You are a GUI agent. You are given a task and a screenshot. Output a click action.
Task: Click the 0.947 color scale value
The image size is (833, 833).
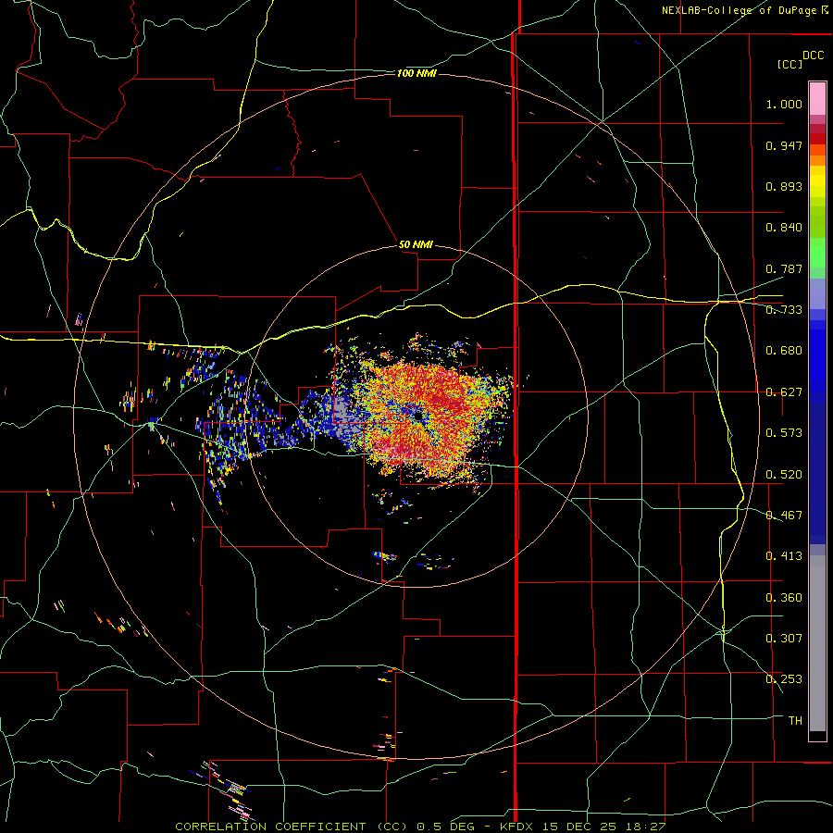tap(784, 145)
